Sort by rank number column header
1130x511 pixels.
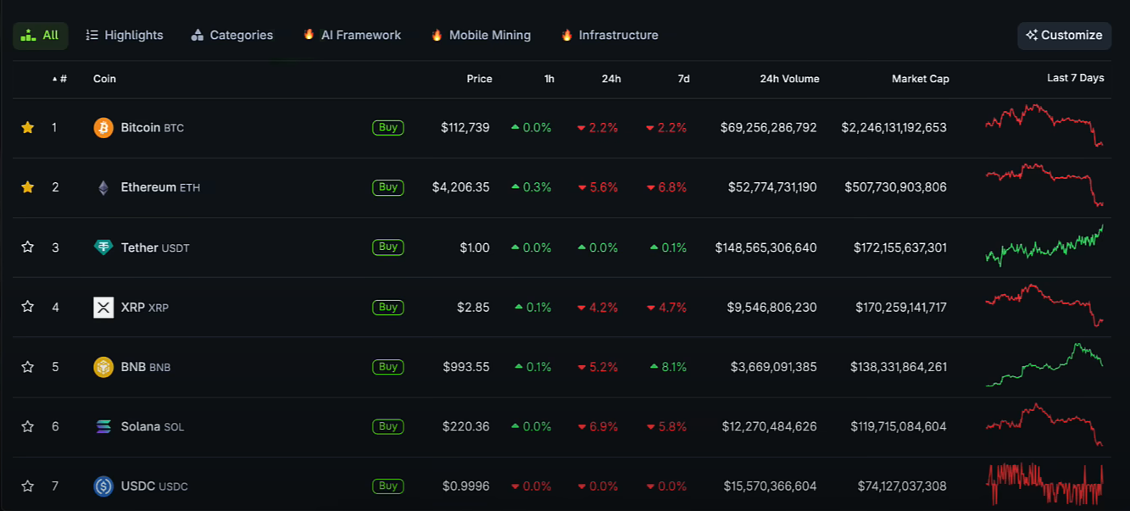tap(59, 79)
